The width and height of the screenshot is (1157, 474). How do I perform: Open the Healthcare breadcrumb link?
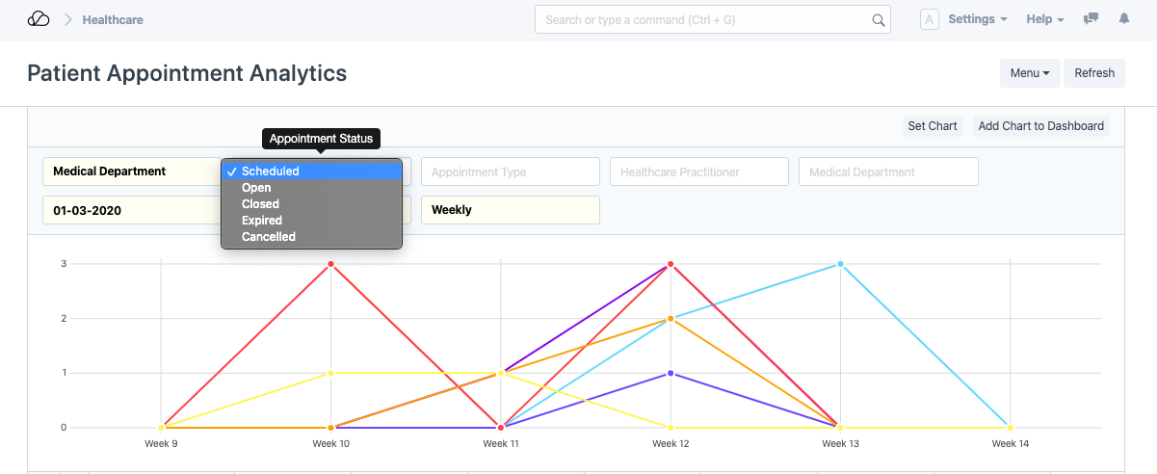[113, 19]
